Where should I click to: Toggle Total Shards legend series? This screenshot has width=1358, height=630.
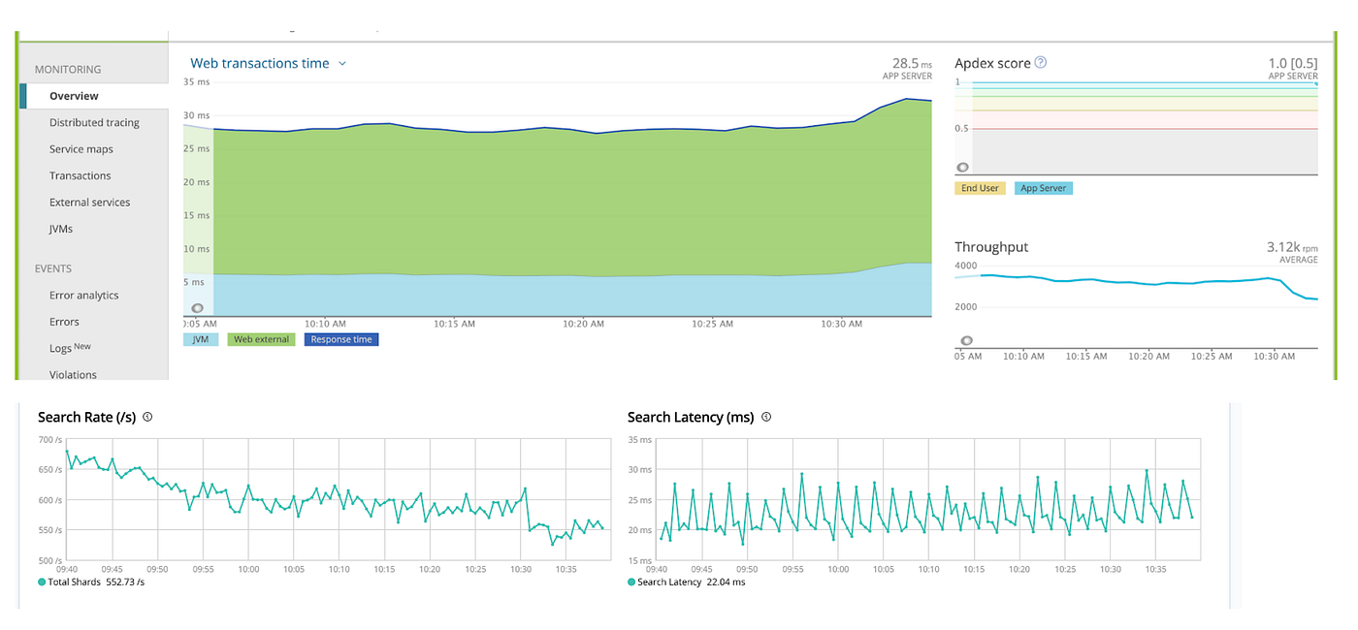(x=91, y=583)
